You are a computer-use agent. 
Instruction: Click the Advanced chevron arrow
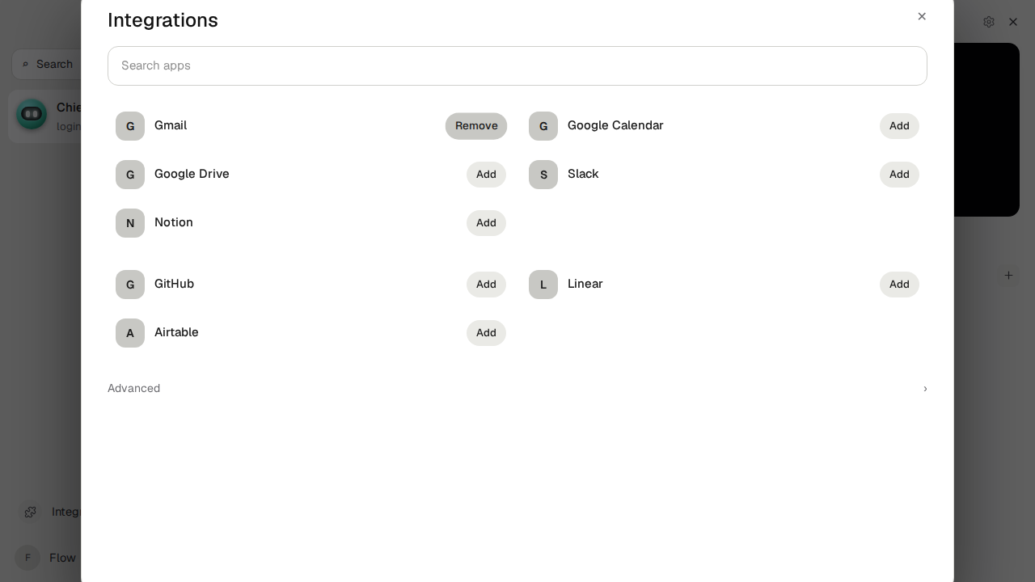click(x=925, y=389)
